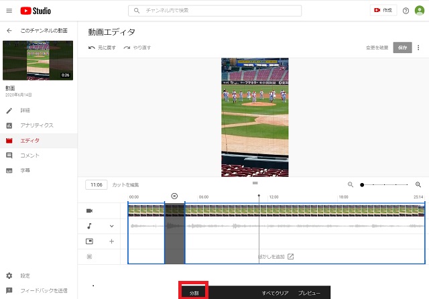Image resolution: width=429 pixels, height=299 pixels.
Task: Click the video preview player
Action: click(x=255, y=117)
